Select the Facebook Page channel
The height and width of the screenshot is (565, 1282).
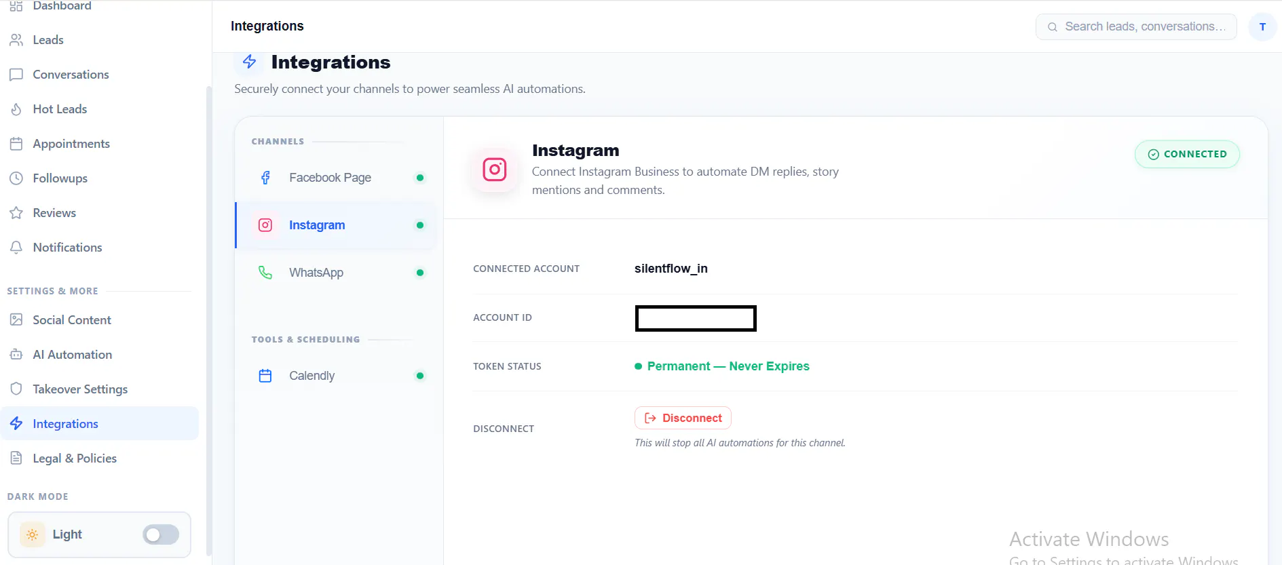click(337, 178)
